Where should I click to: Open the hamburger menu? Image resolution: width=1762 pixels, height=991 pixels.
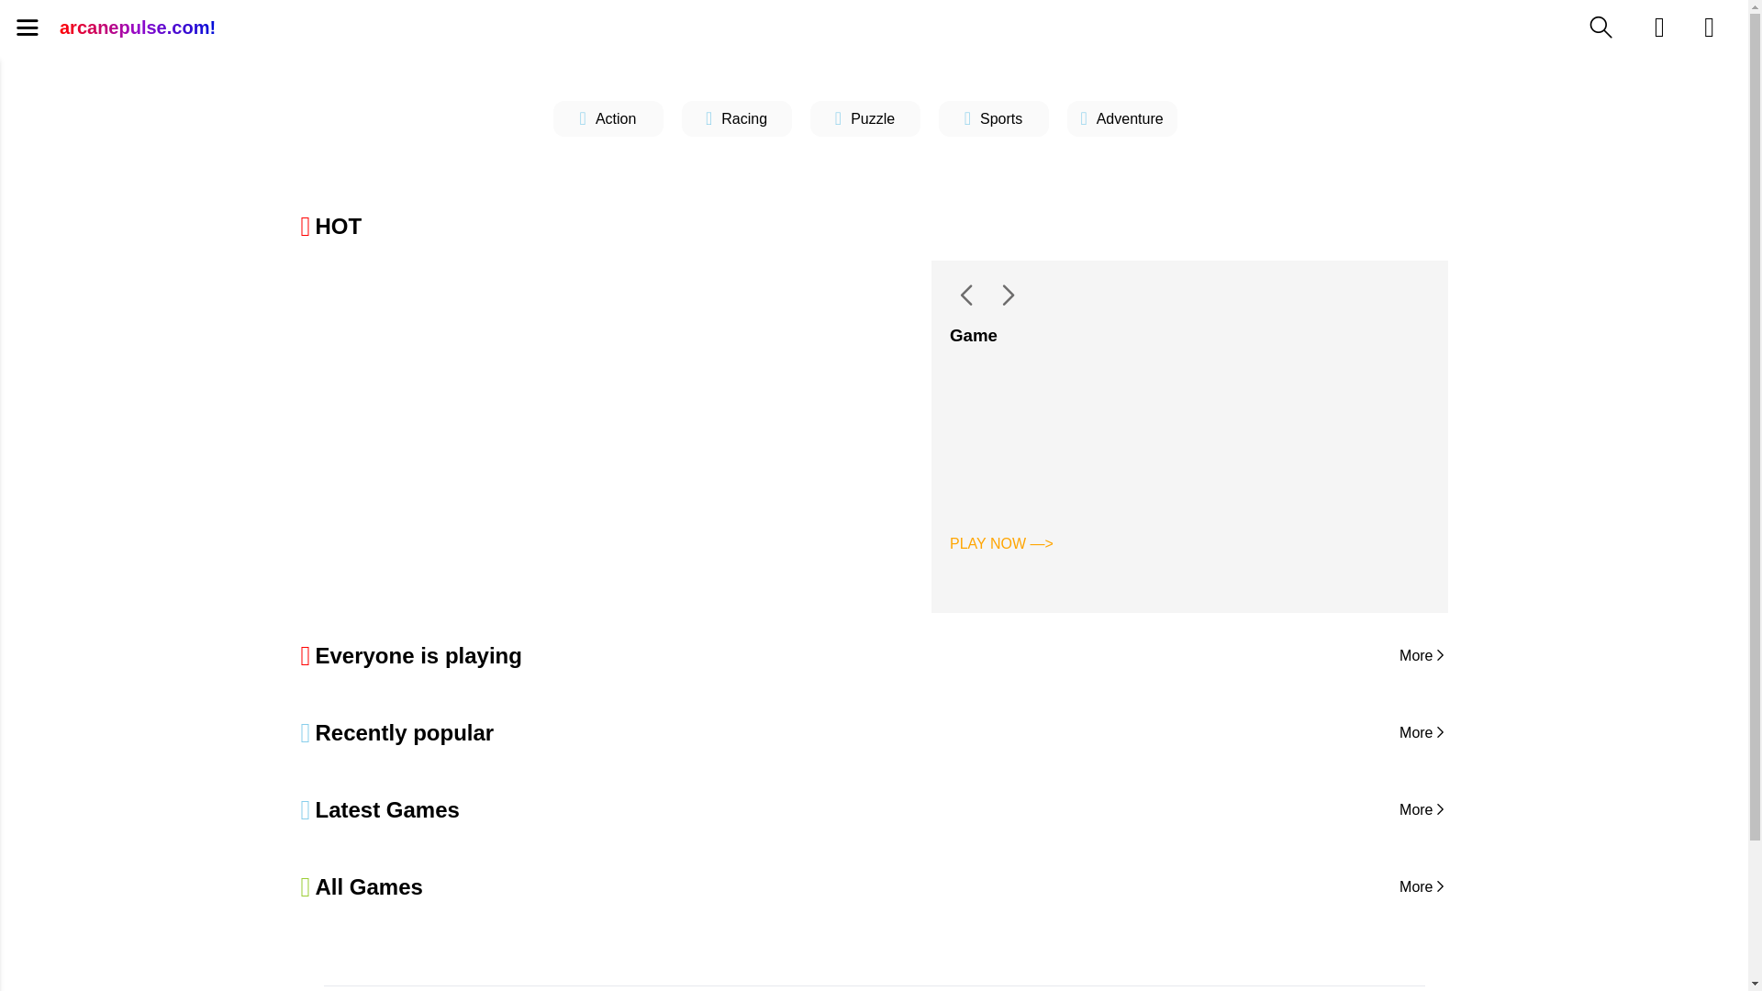[x=28, y=28]
